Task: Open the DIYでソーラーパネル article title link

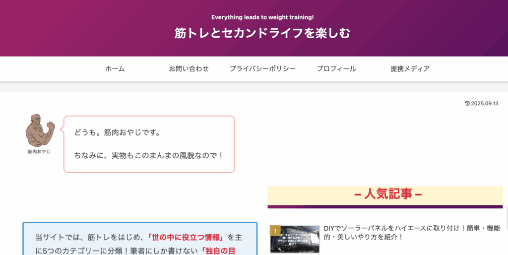Action: point(412,233)
